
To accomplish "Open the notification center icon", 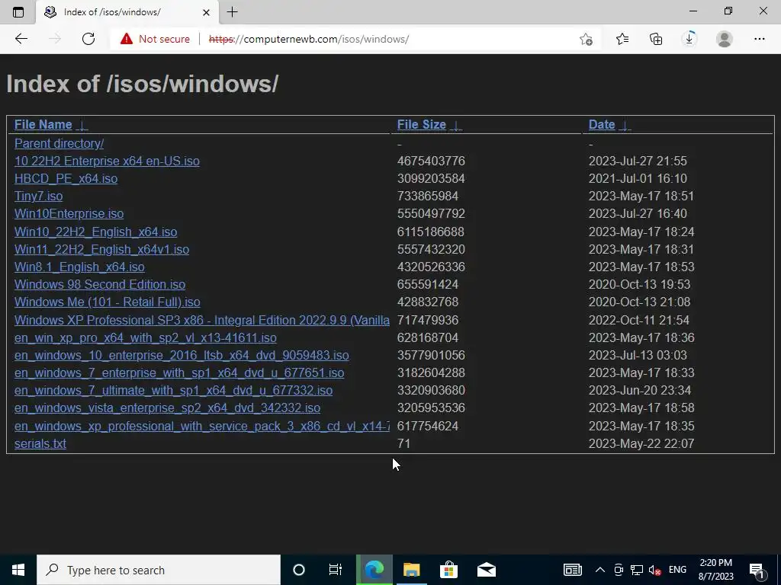I will click(x=757, y=570).
